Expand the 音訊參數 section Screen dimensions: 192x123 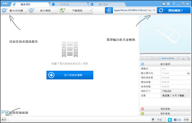pyautogui.click(x=165, y=114)
